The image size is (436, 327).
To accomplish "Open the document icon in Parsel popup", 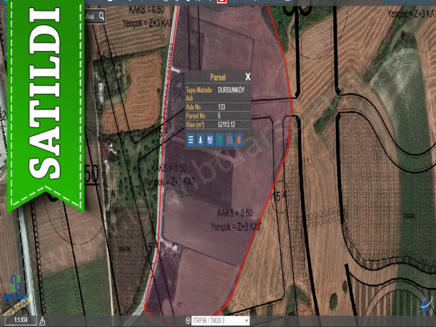I will (x=230, y=141).
